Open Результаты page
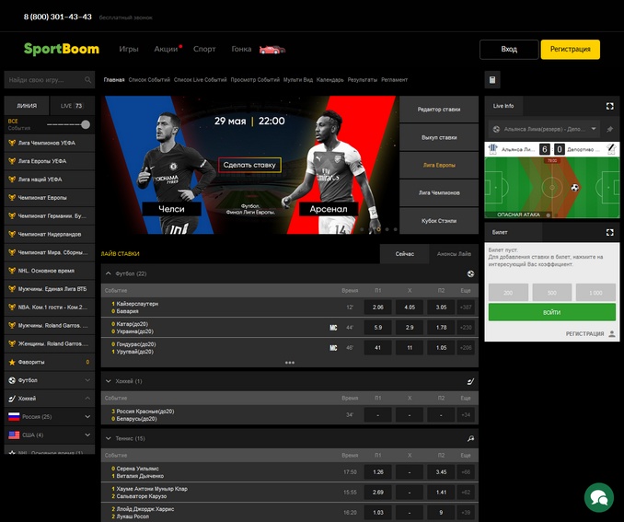This screenshot has height=522, width=624. (362, 79)
